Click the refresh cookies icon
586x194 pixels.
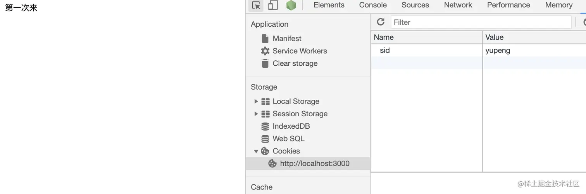click(x=381, y=22)
